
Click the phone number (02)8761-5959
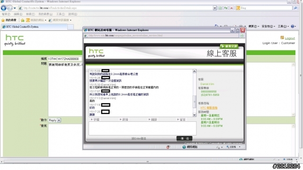pyautogui.click(x=210, y=95)
